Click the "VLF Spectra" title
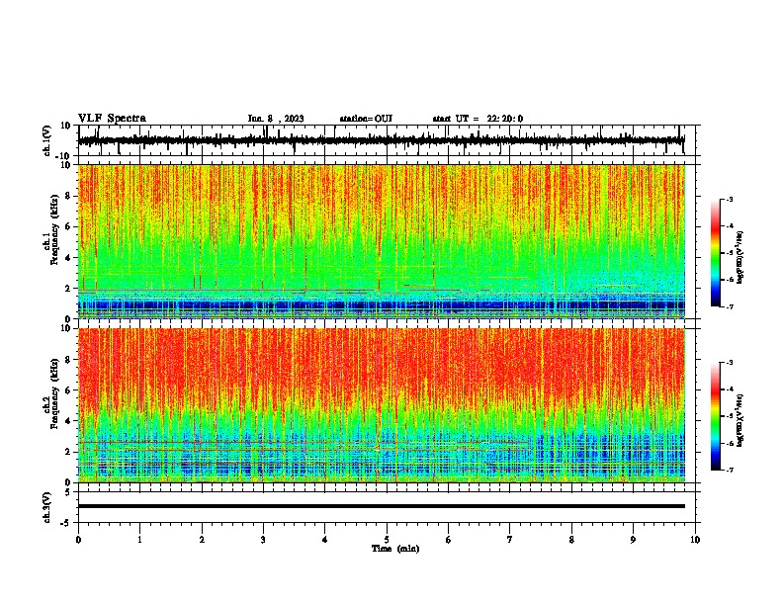783x605 pixels. (112, 119)
